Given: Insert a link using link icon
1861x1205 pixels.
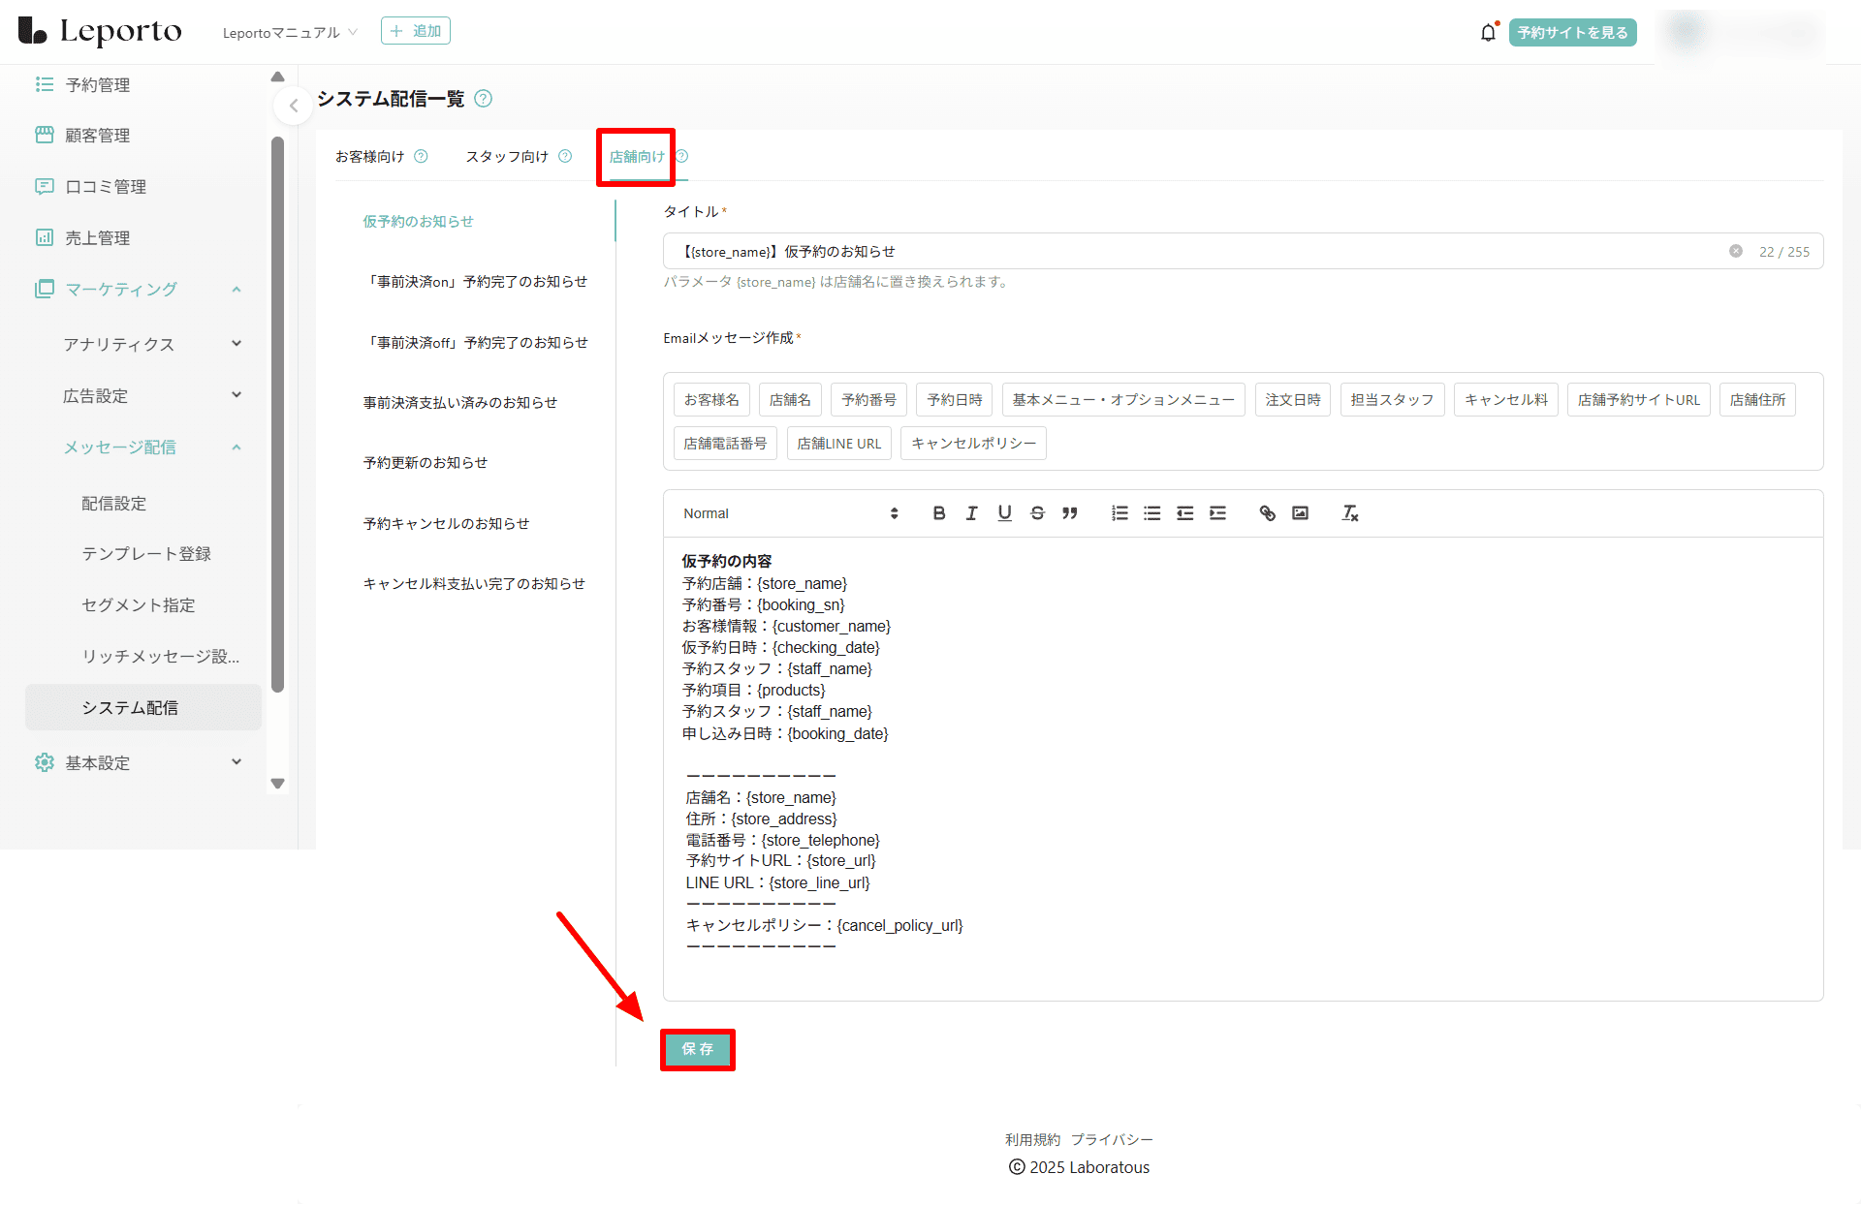Looking at the screenshot, I should click(x=1267, y=513).
